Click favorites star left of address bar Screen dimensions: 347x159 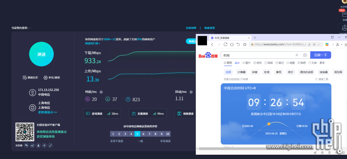(245, 45)
